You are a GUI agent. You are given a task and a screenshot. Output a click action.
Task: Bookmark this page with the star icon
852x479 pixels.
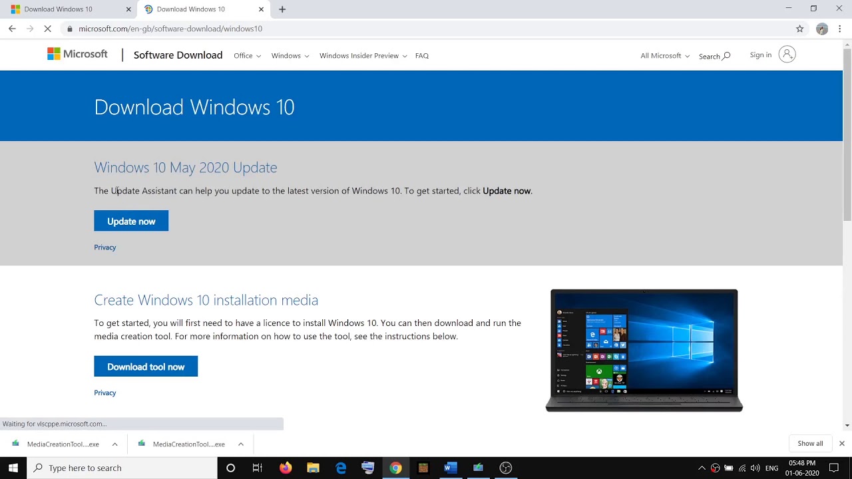coord(800,29)
